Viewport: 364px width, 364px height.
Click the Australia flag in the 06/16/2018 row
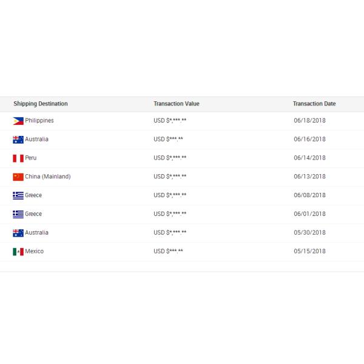(18, 140)
